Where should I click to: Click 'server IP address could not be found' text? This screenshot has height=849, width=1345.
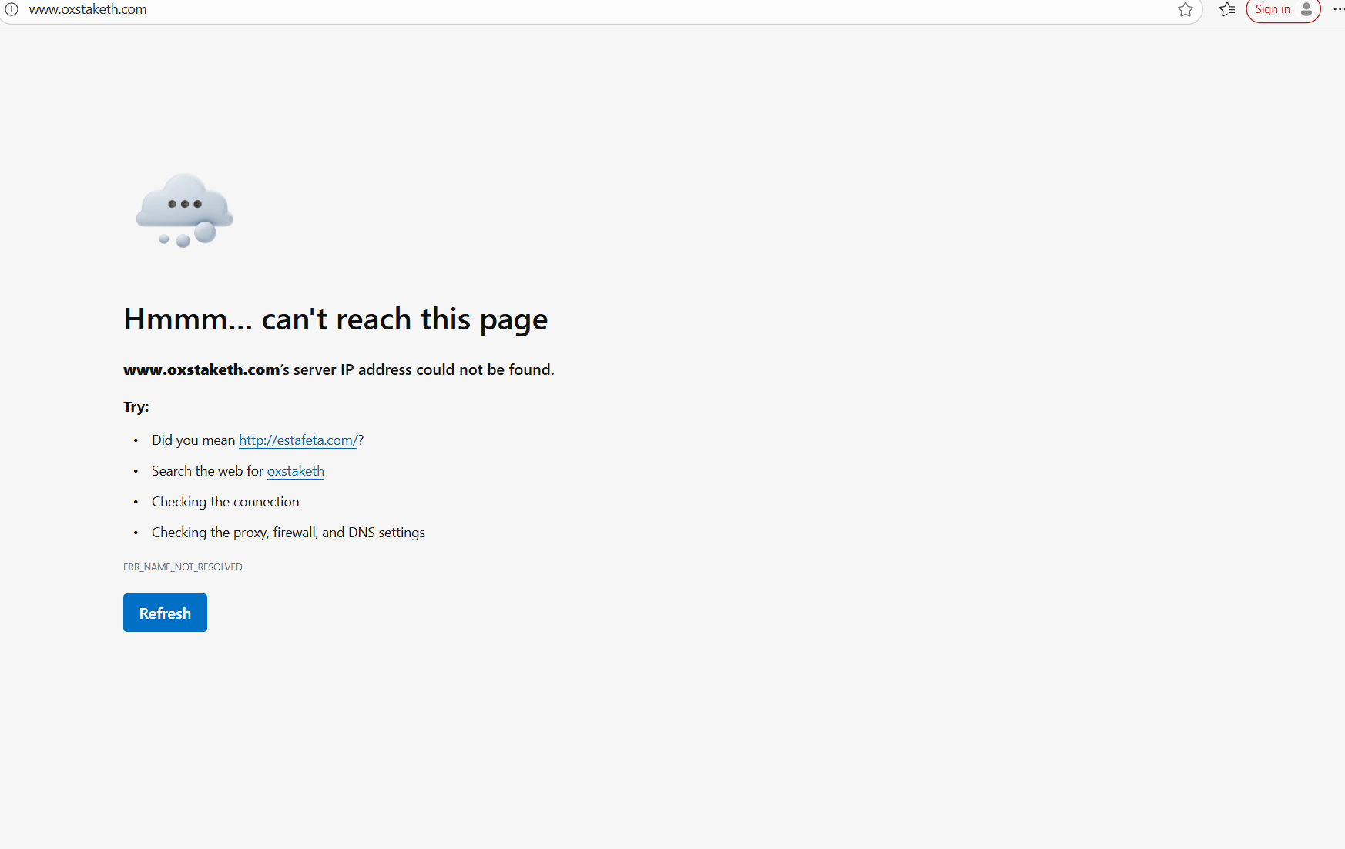point(424,370)
